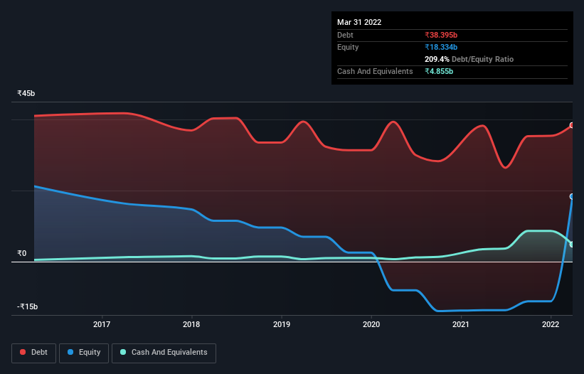Click the Mar 31 2022 tooltip date
Image resolution: width=584 pixels, height=374 pixels.
359,22
